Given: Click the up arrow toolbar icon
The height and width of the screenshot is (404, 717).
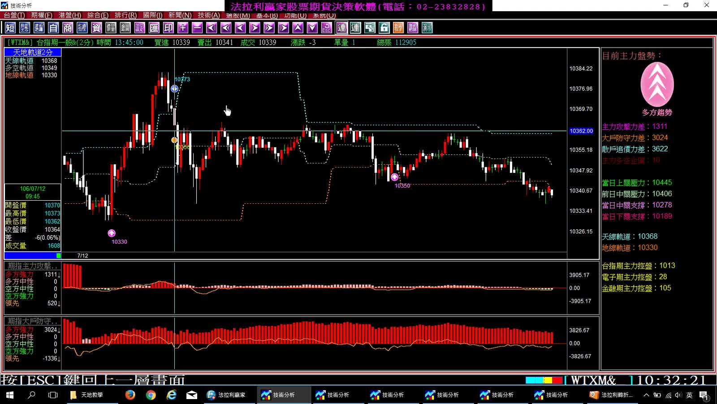Looking at the screenshot, I should tap(298, 28).
